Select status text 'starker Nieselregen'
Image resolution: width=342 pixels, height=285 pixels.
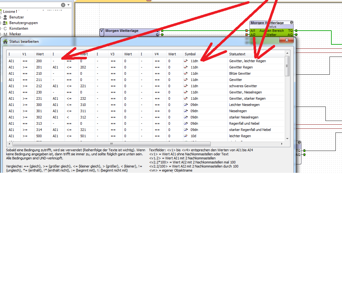tap(244, 117)
